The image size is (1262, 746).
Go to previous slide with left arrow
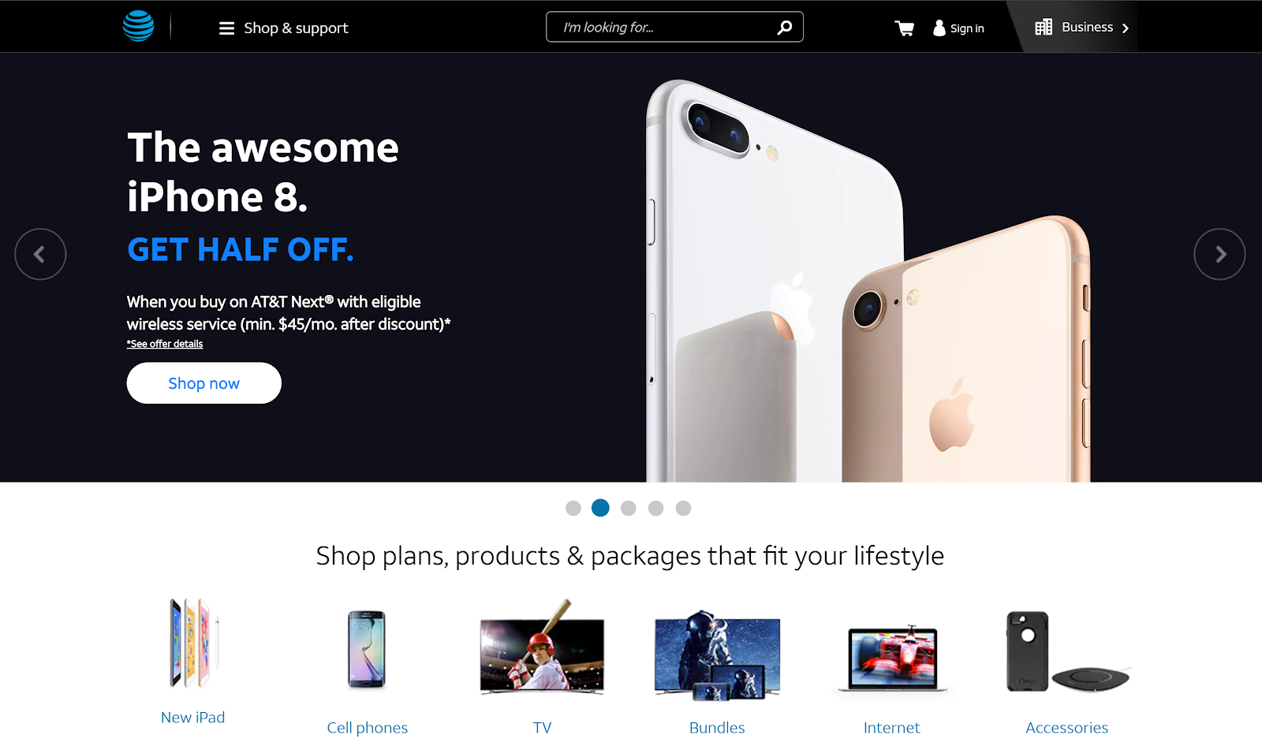[x=40, y=254]
